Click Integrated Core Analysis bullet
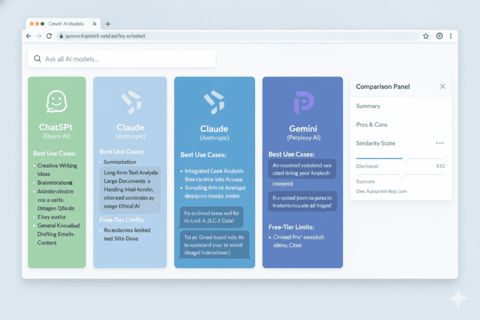480x320 pixels. point(214,171)
